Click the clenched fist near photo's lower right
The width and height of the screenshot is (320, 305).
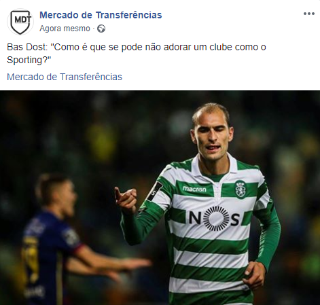254,275
